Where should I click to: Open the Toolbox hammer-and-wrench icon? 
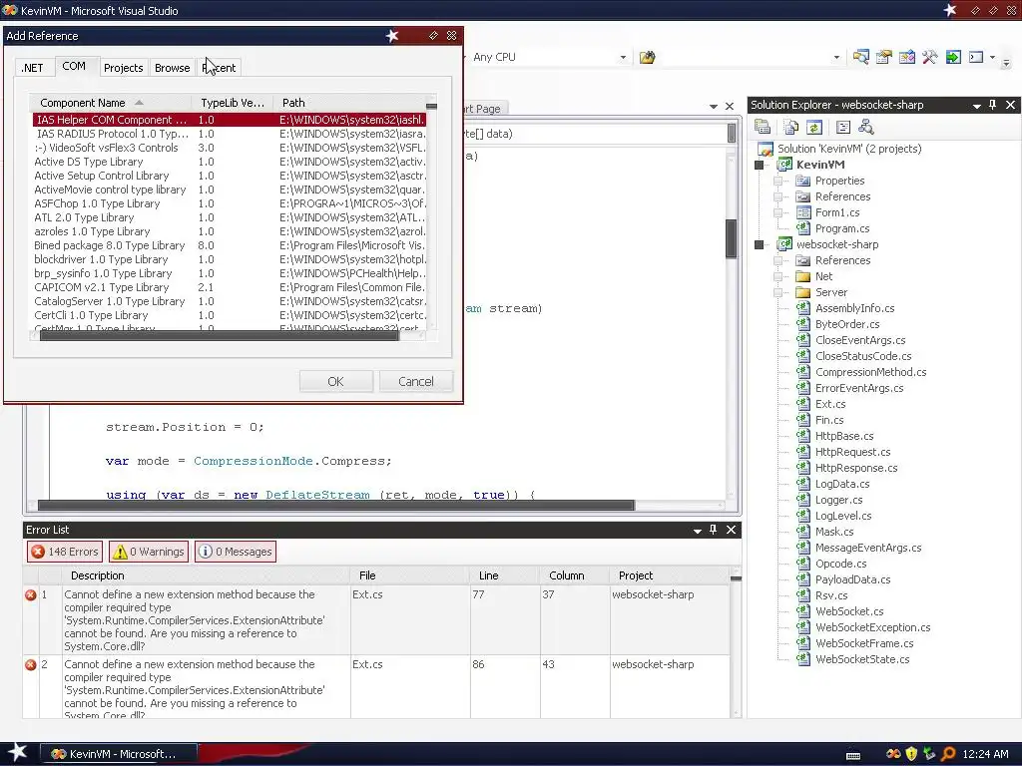pos(929,57)
